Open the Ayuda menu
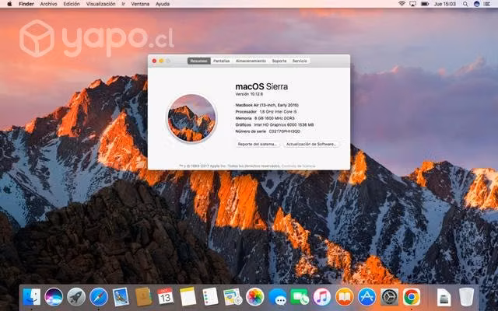498x311 pixels. (163, 4)
